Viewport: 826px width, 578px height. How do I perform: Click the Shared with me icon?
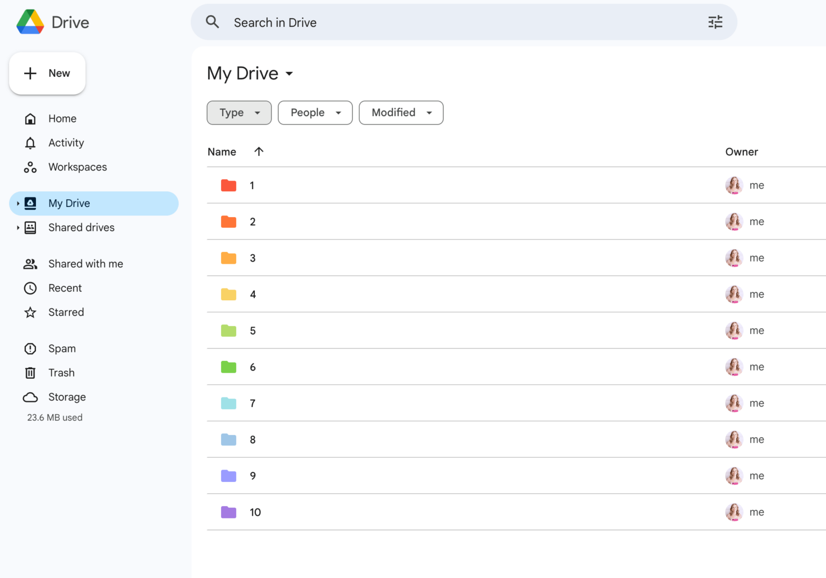(x=30, y=264)
